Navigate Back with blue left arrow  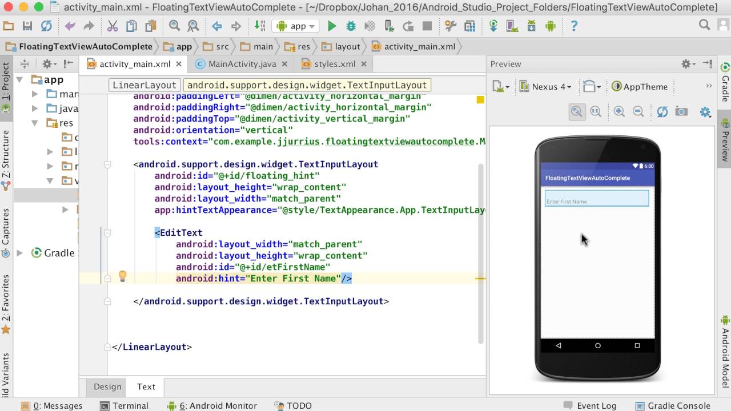coord(217,26)
